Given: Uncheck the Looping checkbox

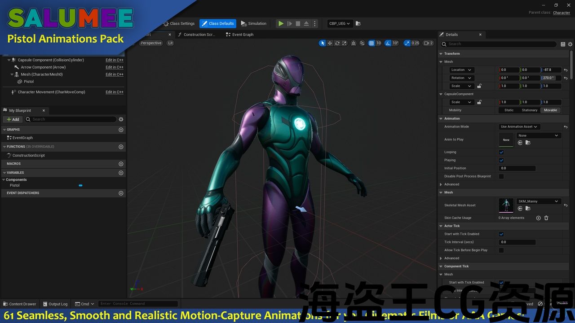Looking at the screenshot, I should tap(501, 152).
